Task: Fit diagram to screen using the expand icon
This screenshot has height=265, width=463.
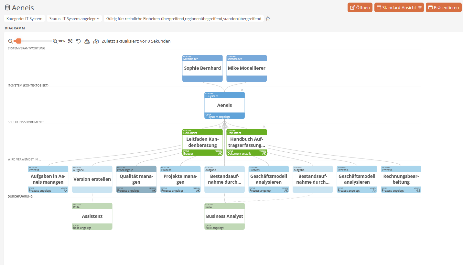Action: coord(70,41)
